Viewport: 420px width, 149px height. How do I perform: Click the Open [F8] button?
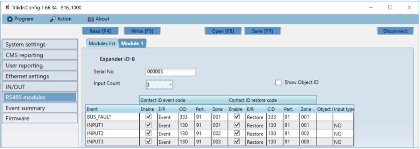click(x=223, y=31)
